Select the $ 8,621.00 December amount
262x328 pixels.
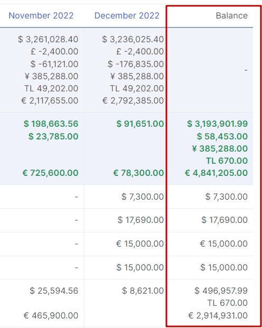click(143, 291)
